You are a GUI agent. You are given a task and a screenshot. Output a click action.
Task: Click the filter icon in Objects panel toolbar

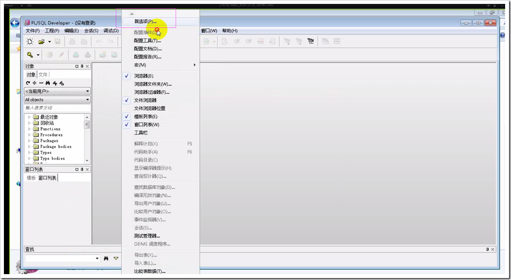[x=55, y=83]
